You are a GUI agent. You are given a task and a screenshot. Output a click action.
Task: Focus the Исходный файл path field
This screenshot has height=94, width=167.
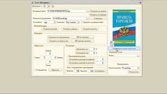(67, 11)
